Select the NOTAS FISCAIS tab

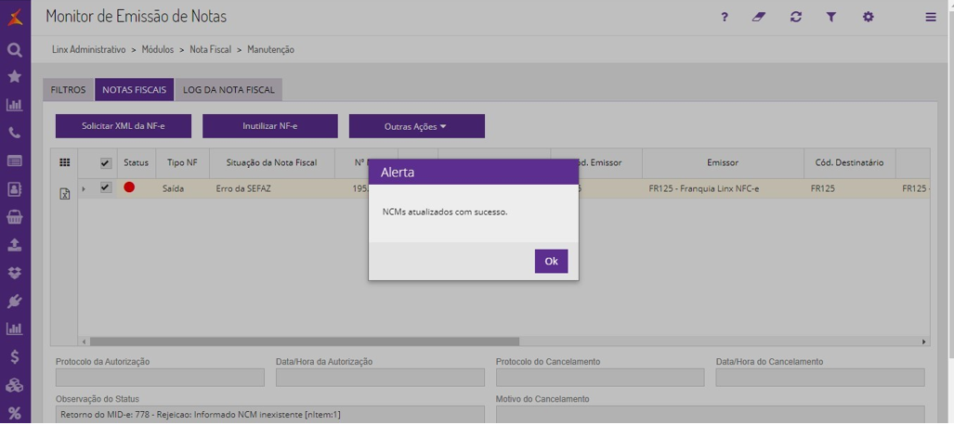(x=134, y=89)
